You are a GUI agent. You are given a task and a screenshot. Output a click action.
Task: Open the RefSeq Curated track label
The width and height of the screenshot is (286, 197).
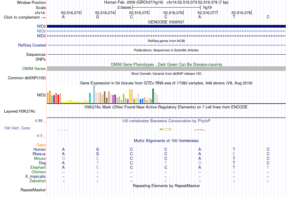click(32, 45)
